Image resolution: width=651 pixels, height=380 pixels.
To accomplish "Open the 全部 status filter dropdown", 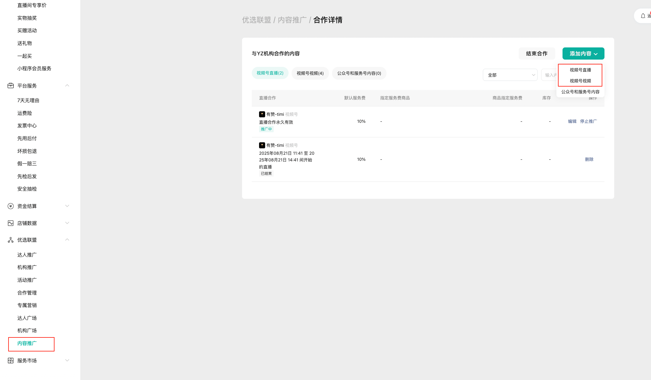I will 510,75.
